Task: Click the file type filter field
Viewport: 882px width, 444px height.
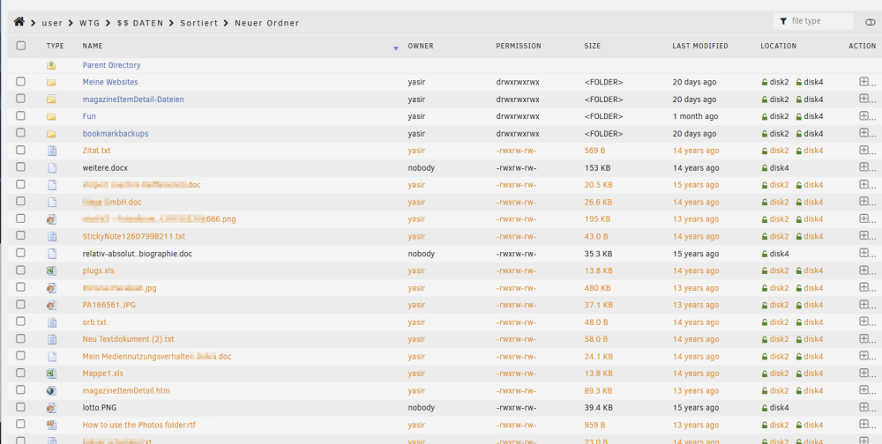Action: (x=813, y=21)
